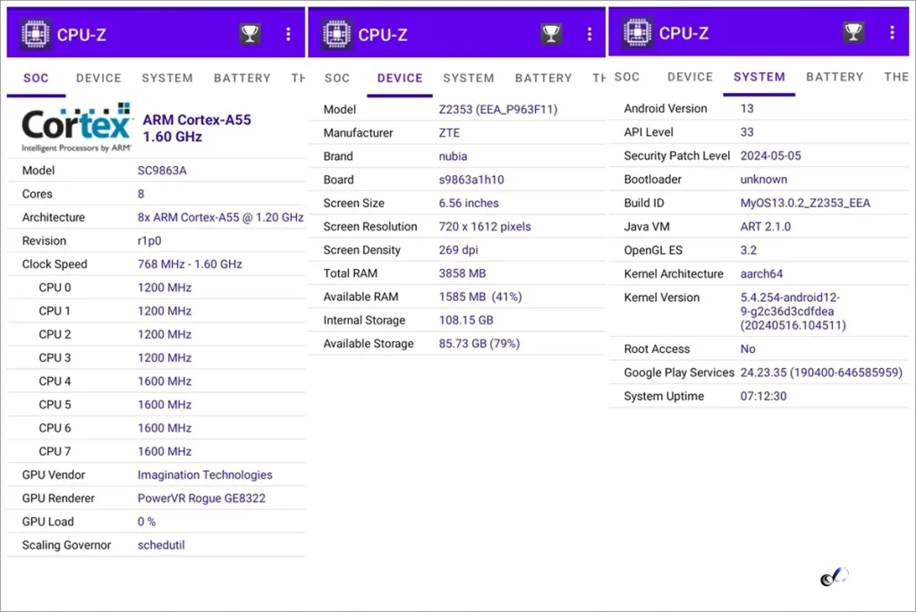Click CPU 7 row showing 1600 MHz
The image size is (916, 612).
coord(156,451)
